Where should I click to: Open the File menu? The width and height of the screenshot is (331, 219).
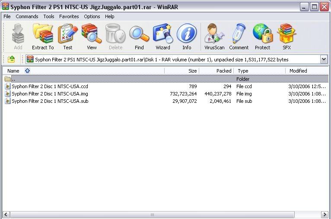tap(7, 16)
